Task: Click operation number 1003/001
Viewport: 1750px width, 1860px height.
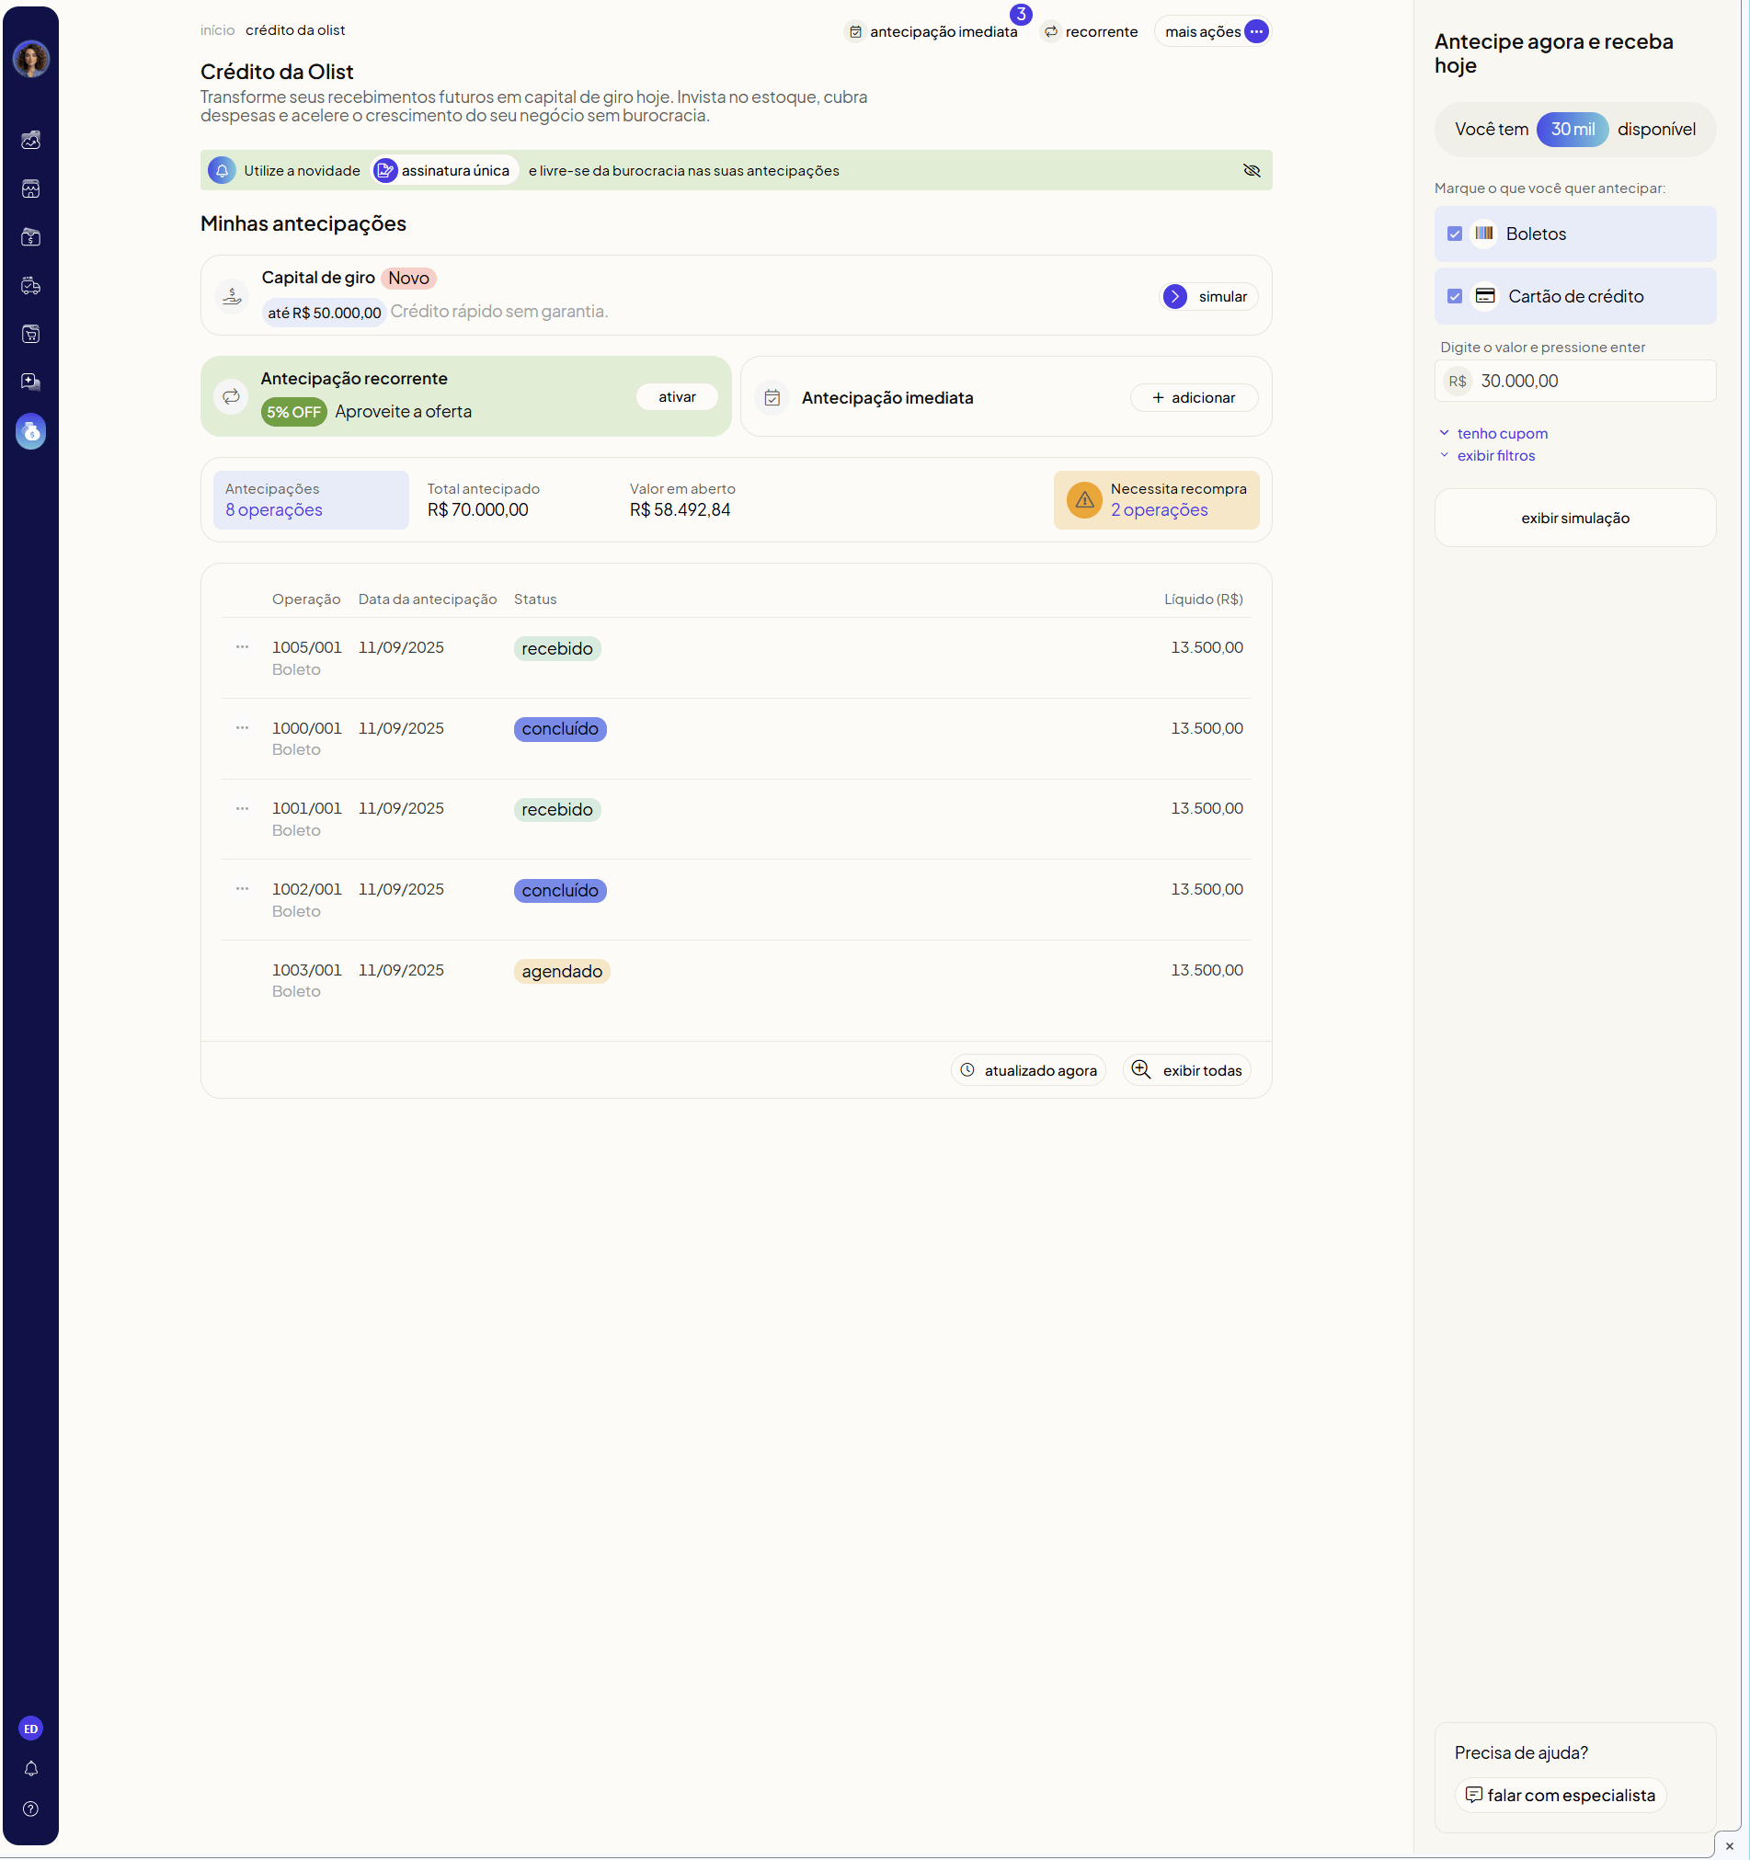Action: tap(307, 970)
